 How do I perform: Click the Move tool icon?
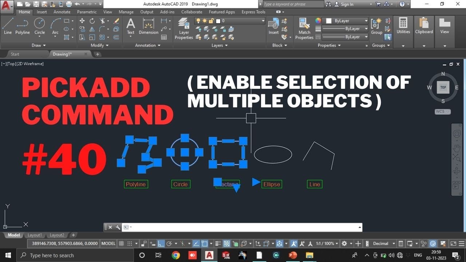(x=82, y=21)
